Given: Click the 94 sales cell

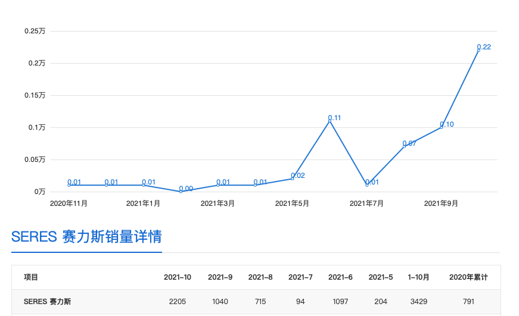Looking at the screenshot, I should 300,302.
